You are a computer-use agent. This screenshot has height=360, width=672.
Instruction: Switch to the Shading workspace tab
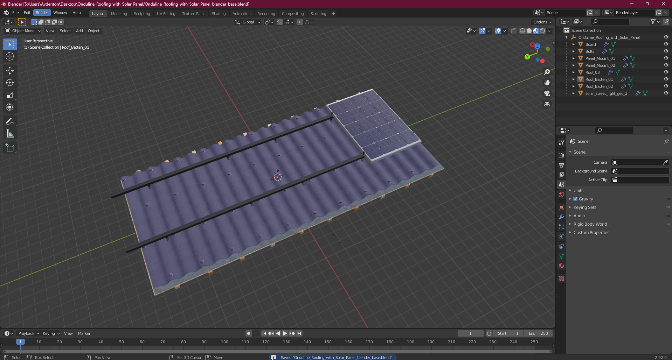[219, 14]
